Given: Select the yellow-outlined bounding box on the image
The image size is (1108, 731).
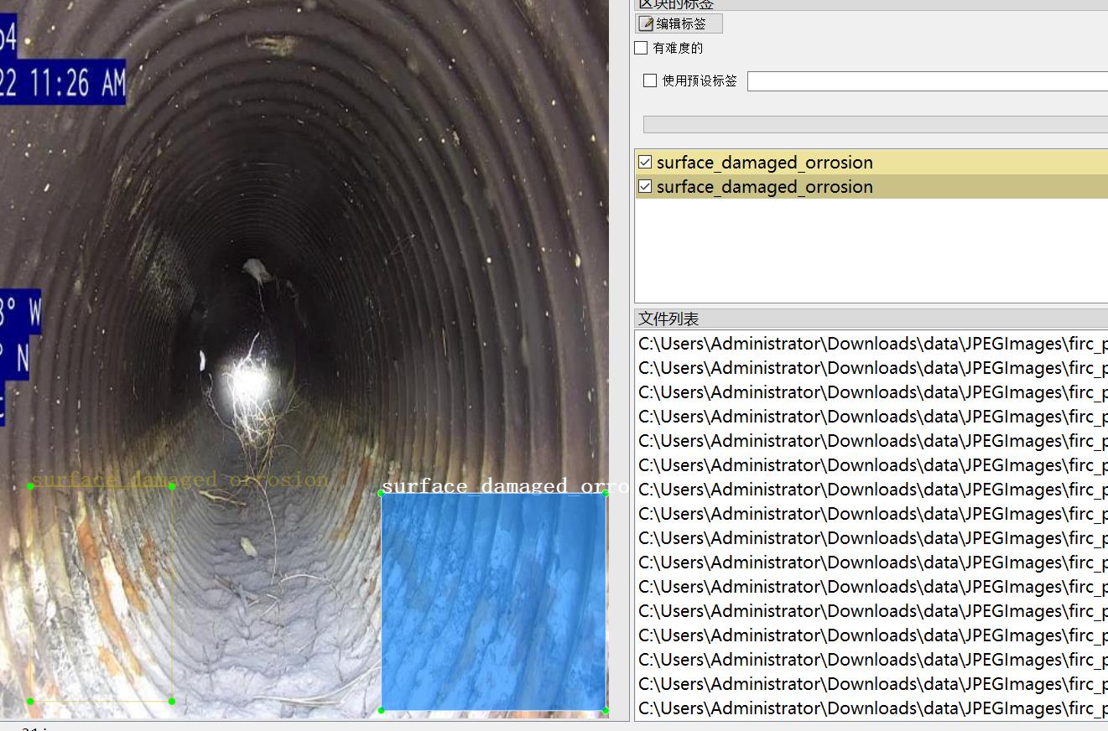Looking at the screenshot, I should pos(101,594).
